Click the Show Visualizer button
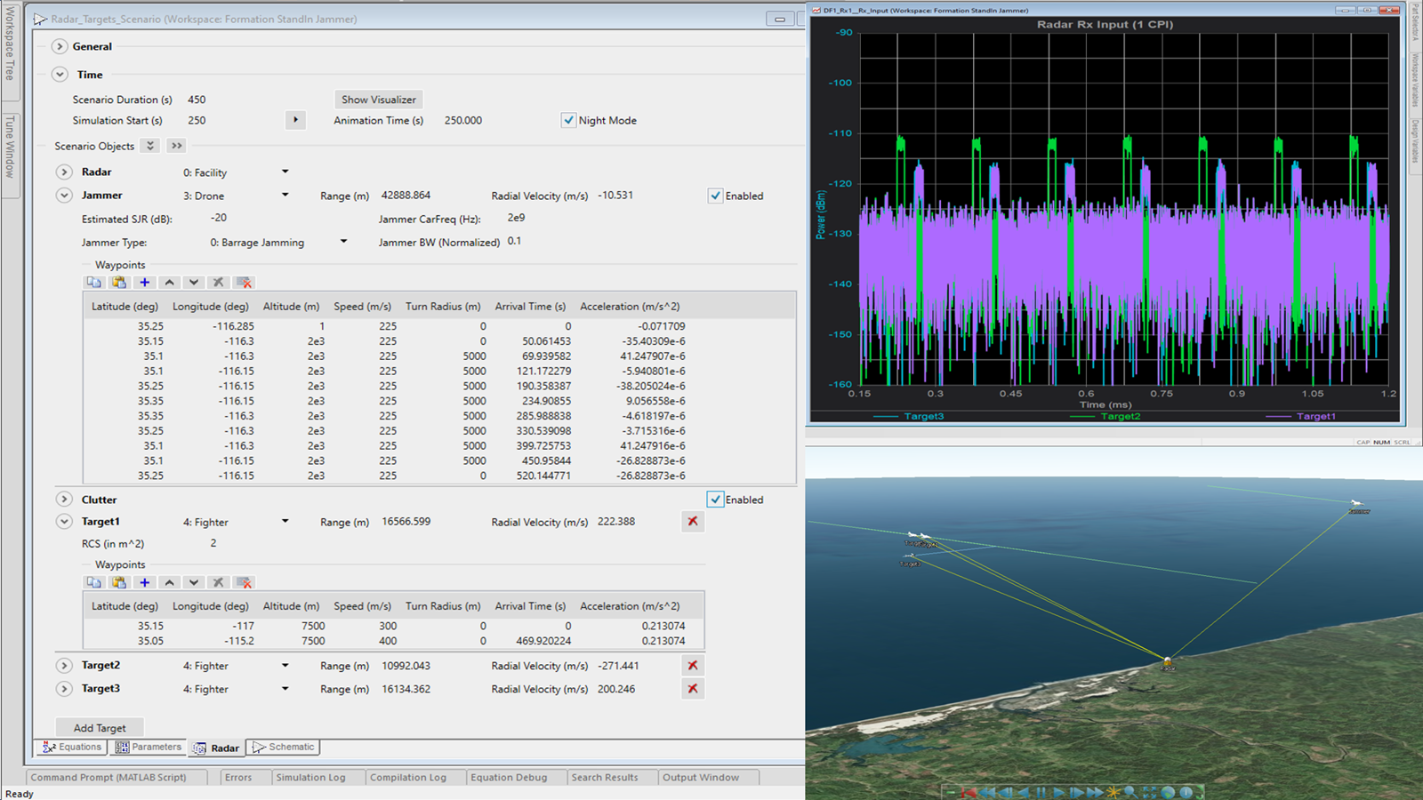 tap(377, 100)
